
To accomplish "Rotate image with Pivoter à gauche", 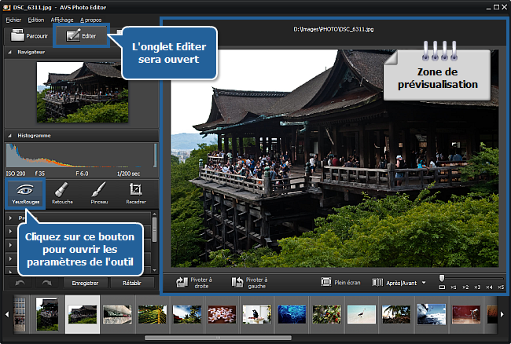I will (x=250, y=283).
